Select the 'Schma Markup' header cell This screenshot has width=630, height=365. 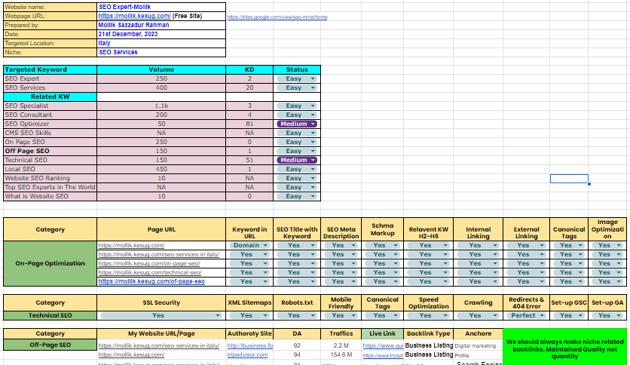tap(383, 229)
